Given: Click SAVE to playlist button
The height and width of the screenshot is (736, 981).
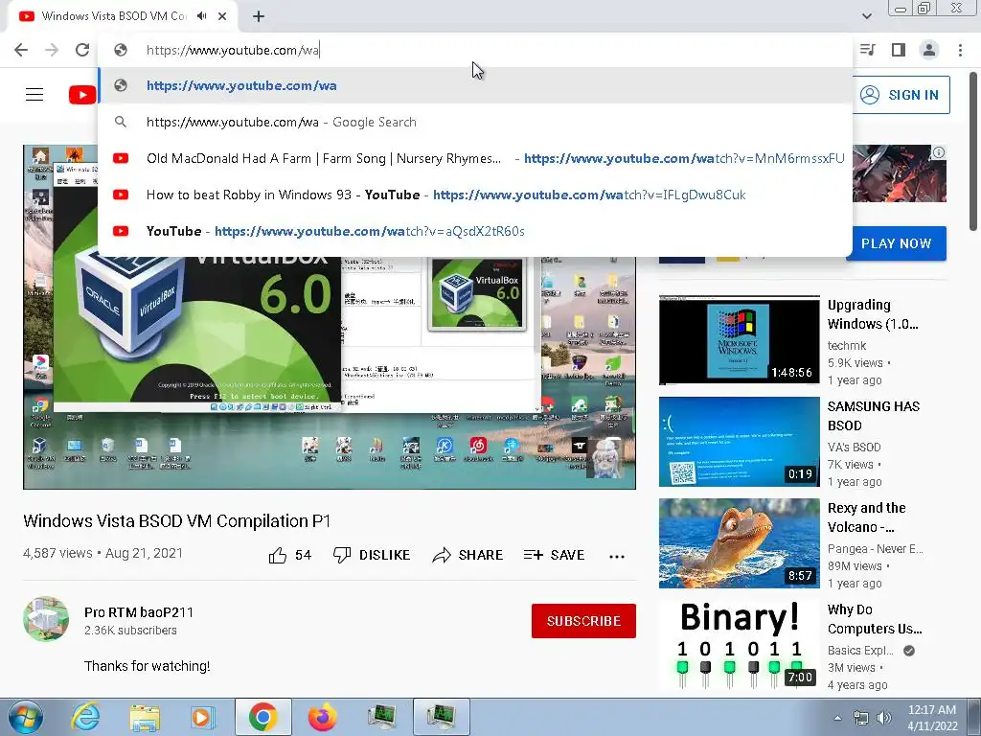Looking at the screenshot, I should 555,555.
